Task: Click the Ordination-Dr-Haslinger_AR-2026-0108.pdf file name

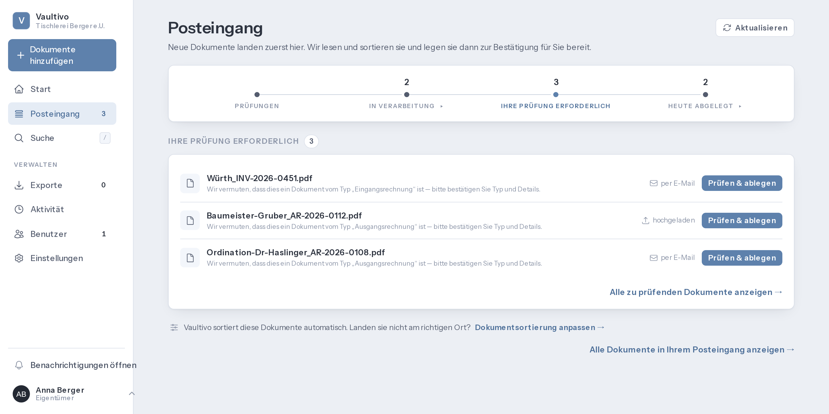Action: [x=295, y=253]
